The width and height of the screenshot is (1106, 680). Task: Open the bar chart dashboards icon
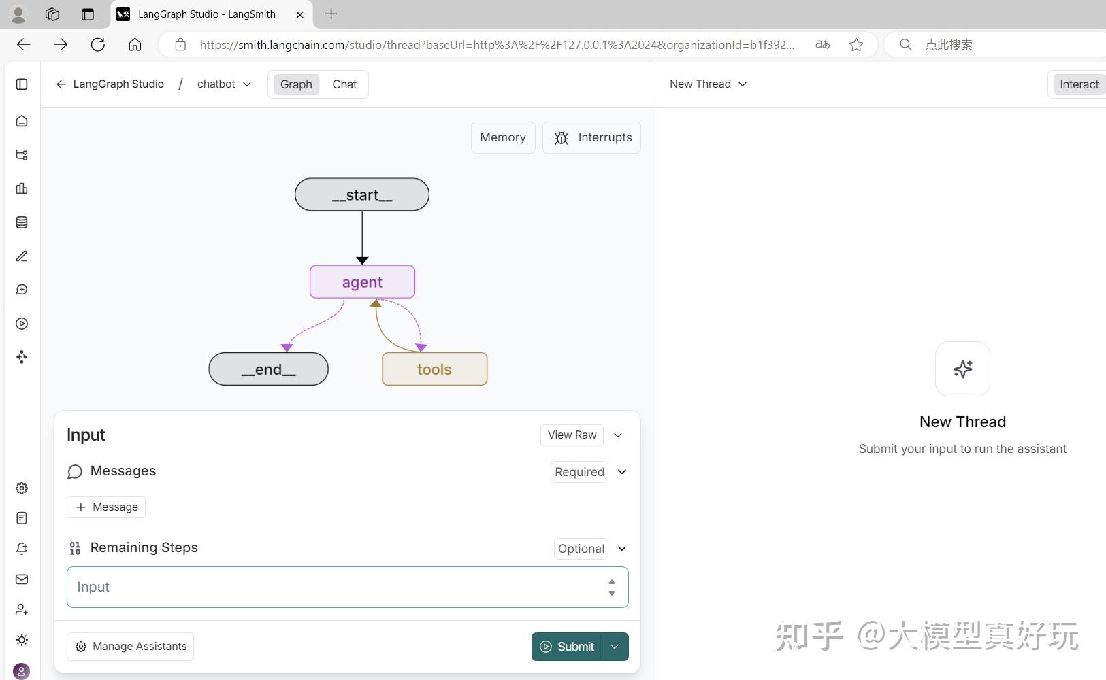22,188
